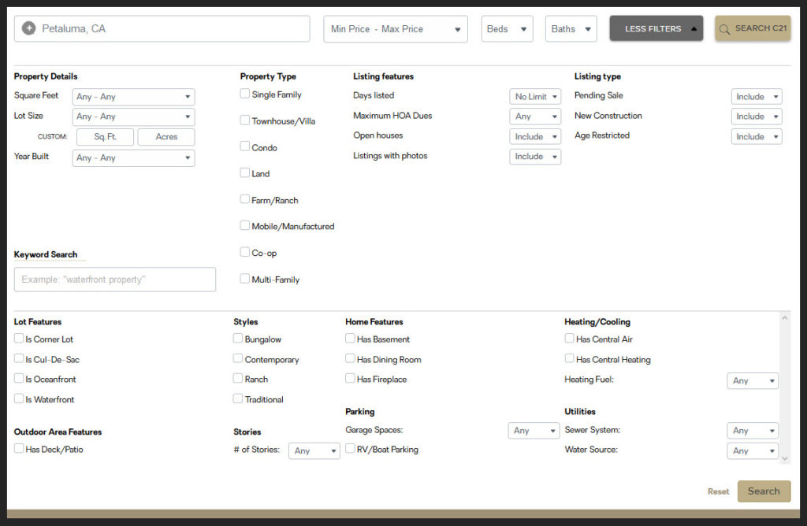Viewport: 807px width, 526px height.
Task: Check Has Deck/Patio
Action: [x=19, y=448]
